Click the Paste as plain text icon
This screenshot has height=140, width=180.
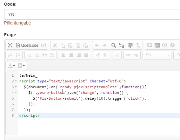pos(78,45)
